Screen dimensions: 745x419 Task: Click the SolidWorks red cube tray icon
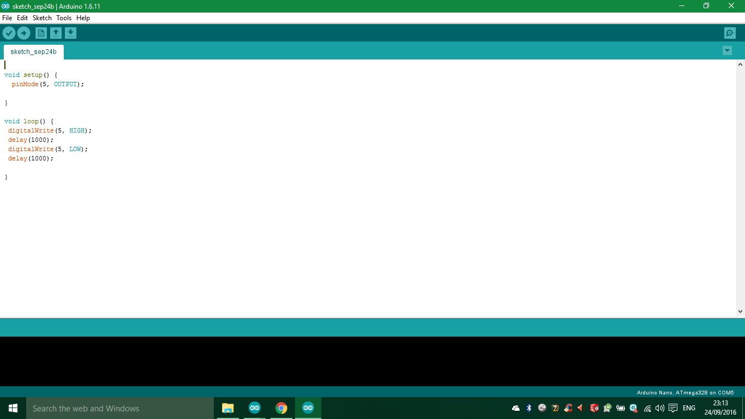[594, 408]
